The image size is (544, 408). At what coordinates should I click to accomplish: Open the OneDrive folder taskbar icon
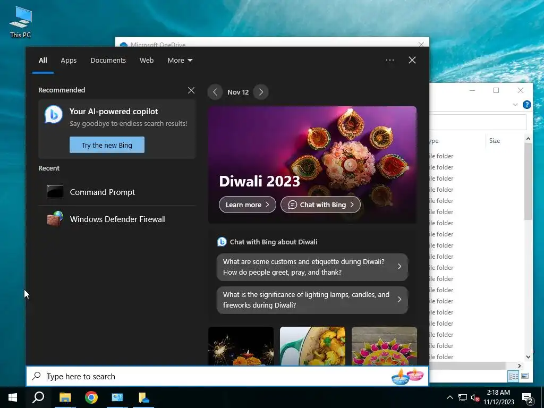(143, 397)
